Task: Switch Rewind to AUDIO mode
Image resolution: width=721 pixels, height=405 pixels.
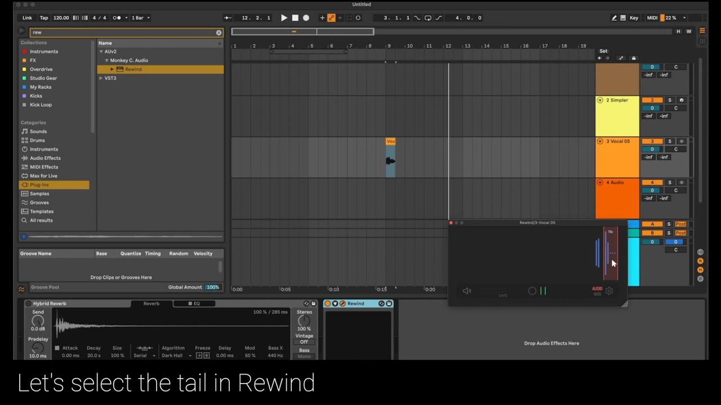Action: click(x=597, y=289)
